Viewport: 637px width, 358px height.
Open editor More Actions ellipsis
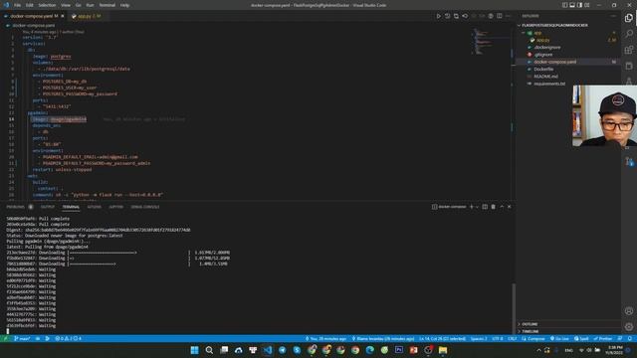(509, 16)
